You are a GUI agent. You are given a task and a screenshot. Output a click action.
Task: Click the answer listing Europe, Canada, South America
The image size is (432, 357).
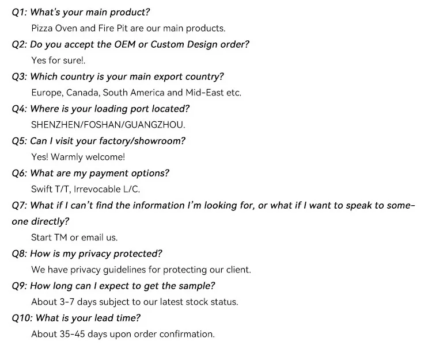136,93
